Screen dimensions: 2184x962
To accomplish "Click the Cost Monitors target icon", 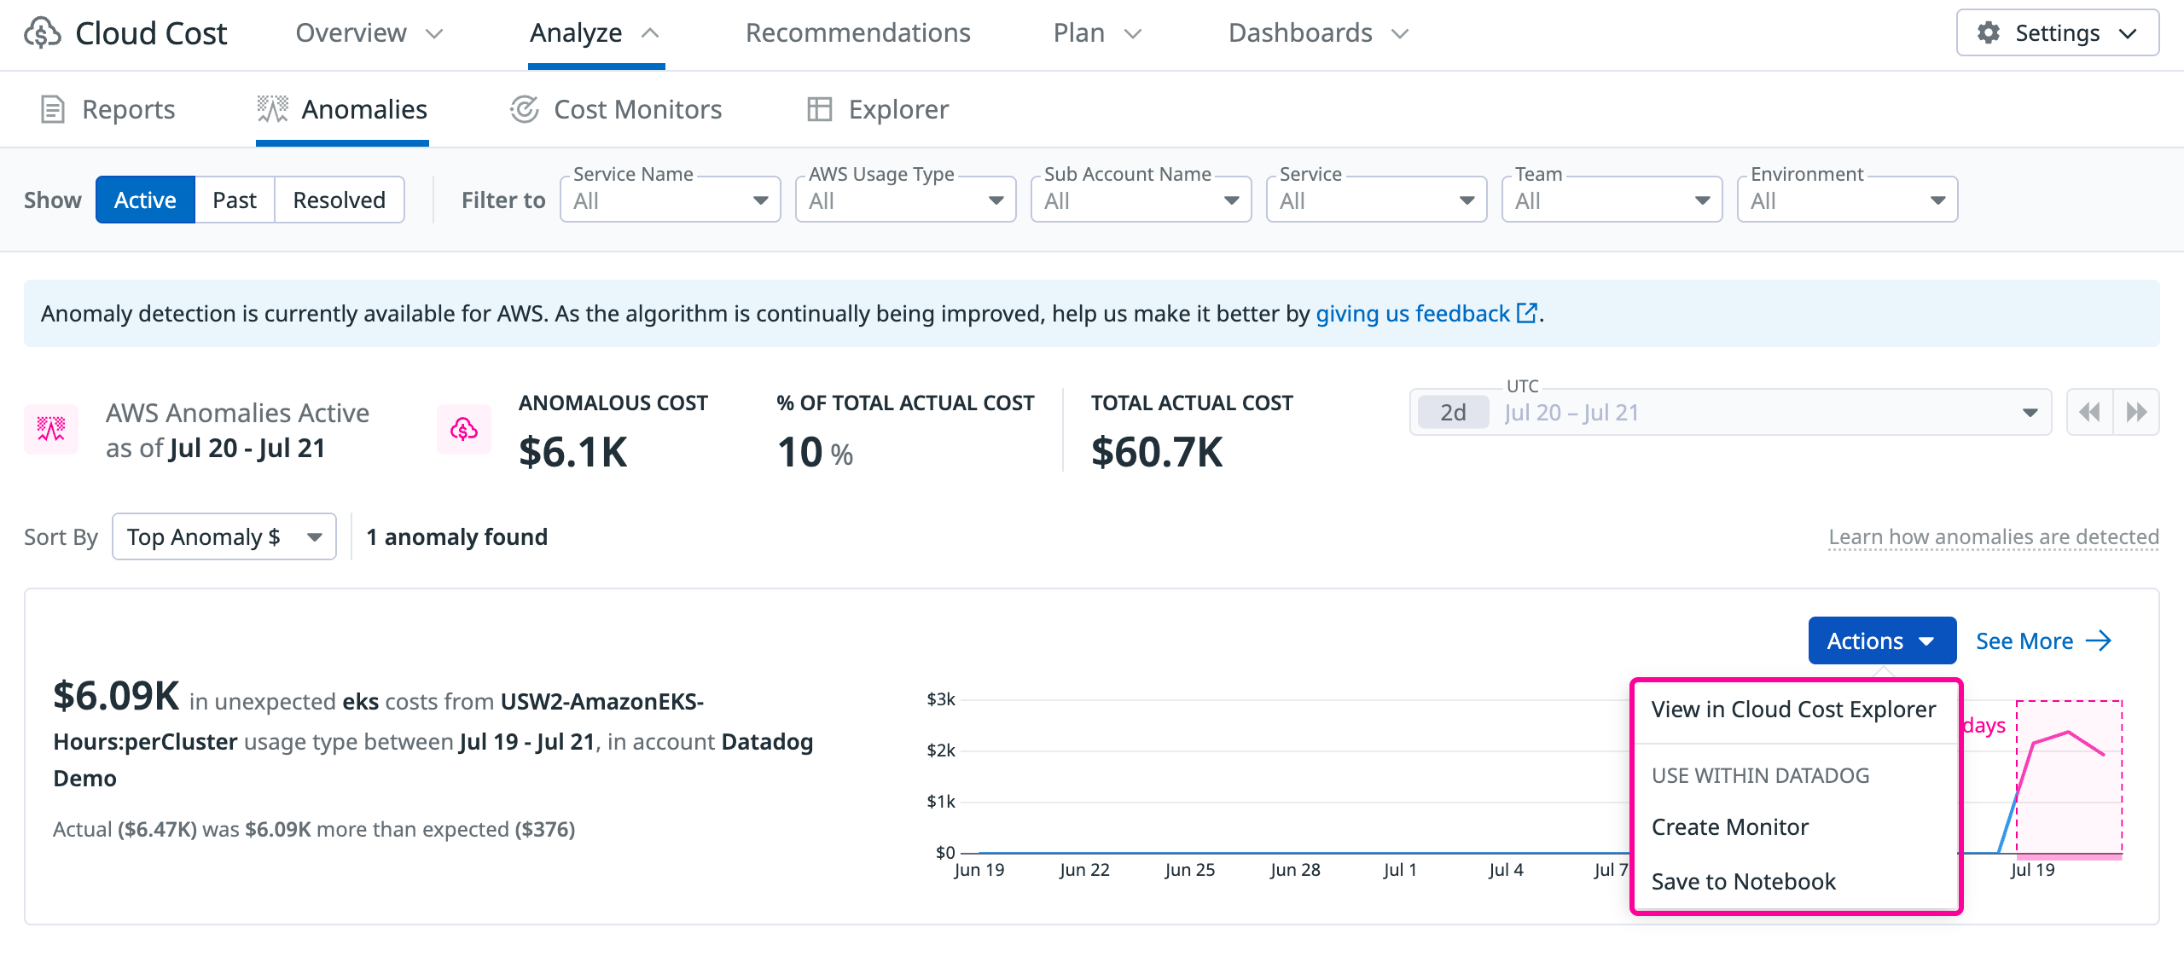I will click(x=524, y=109).
